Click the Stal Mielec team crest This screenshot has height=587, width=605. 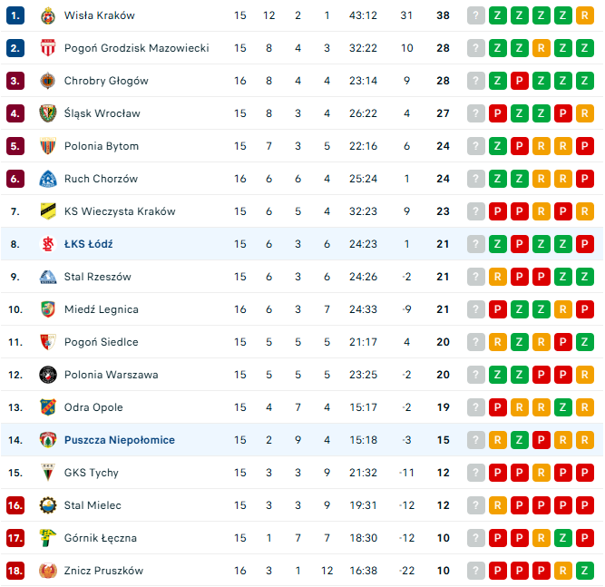(48, 505)
